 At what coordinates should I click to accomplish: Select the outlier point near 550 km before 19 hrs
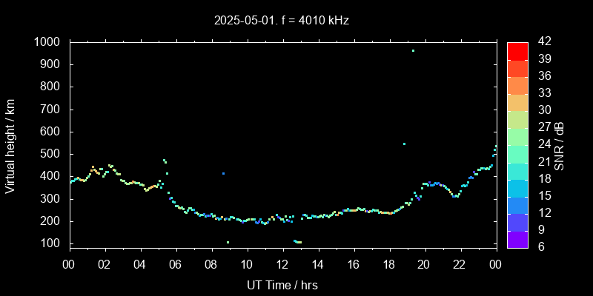[x=404, y=144]
